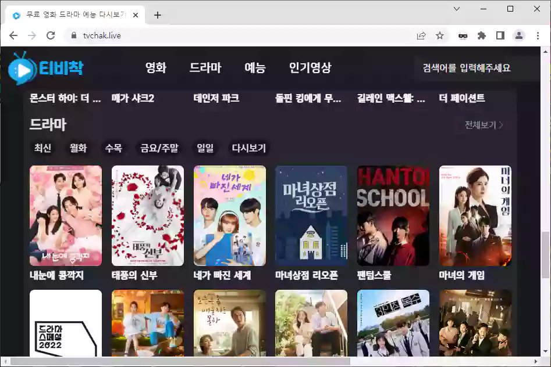Image resolution: width=551 pixels, height=367 pixels.
Task: Select the 월화 drama filter
Action: (78, 148)
